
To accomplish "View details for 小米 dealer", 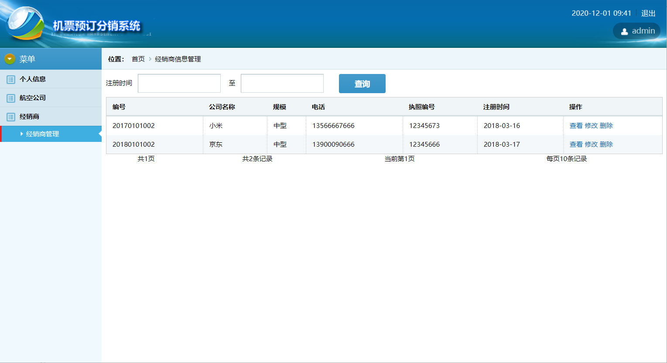I will (x=576, y=126).
